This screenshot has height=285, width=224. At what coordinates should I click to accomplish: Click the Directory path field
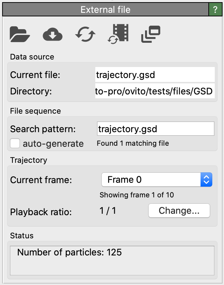point(155,92)
